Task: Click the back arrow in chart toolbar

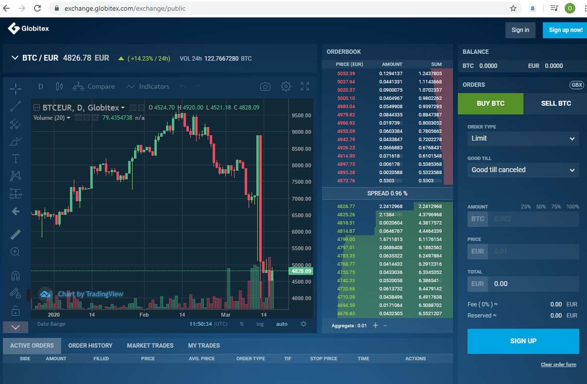Action: coord(16,211)
